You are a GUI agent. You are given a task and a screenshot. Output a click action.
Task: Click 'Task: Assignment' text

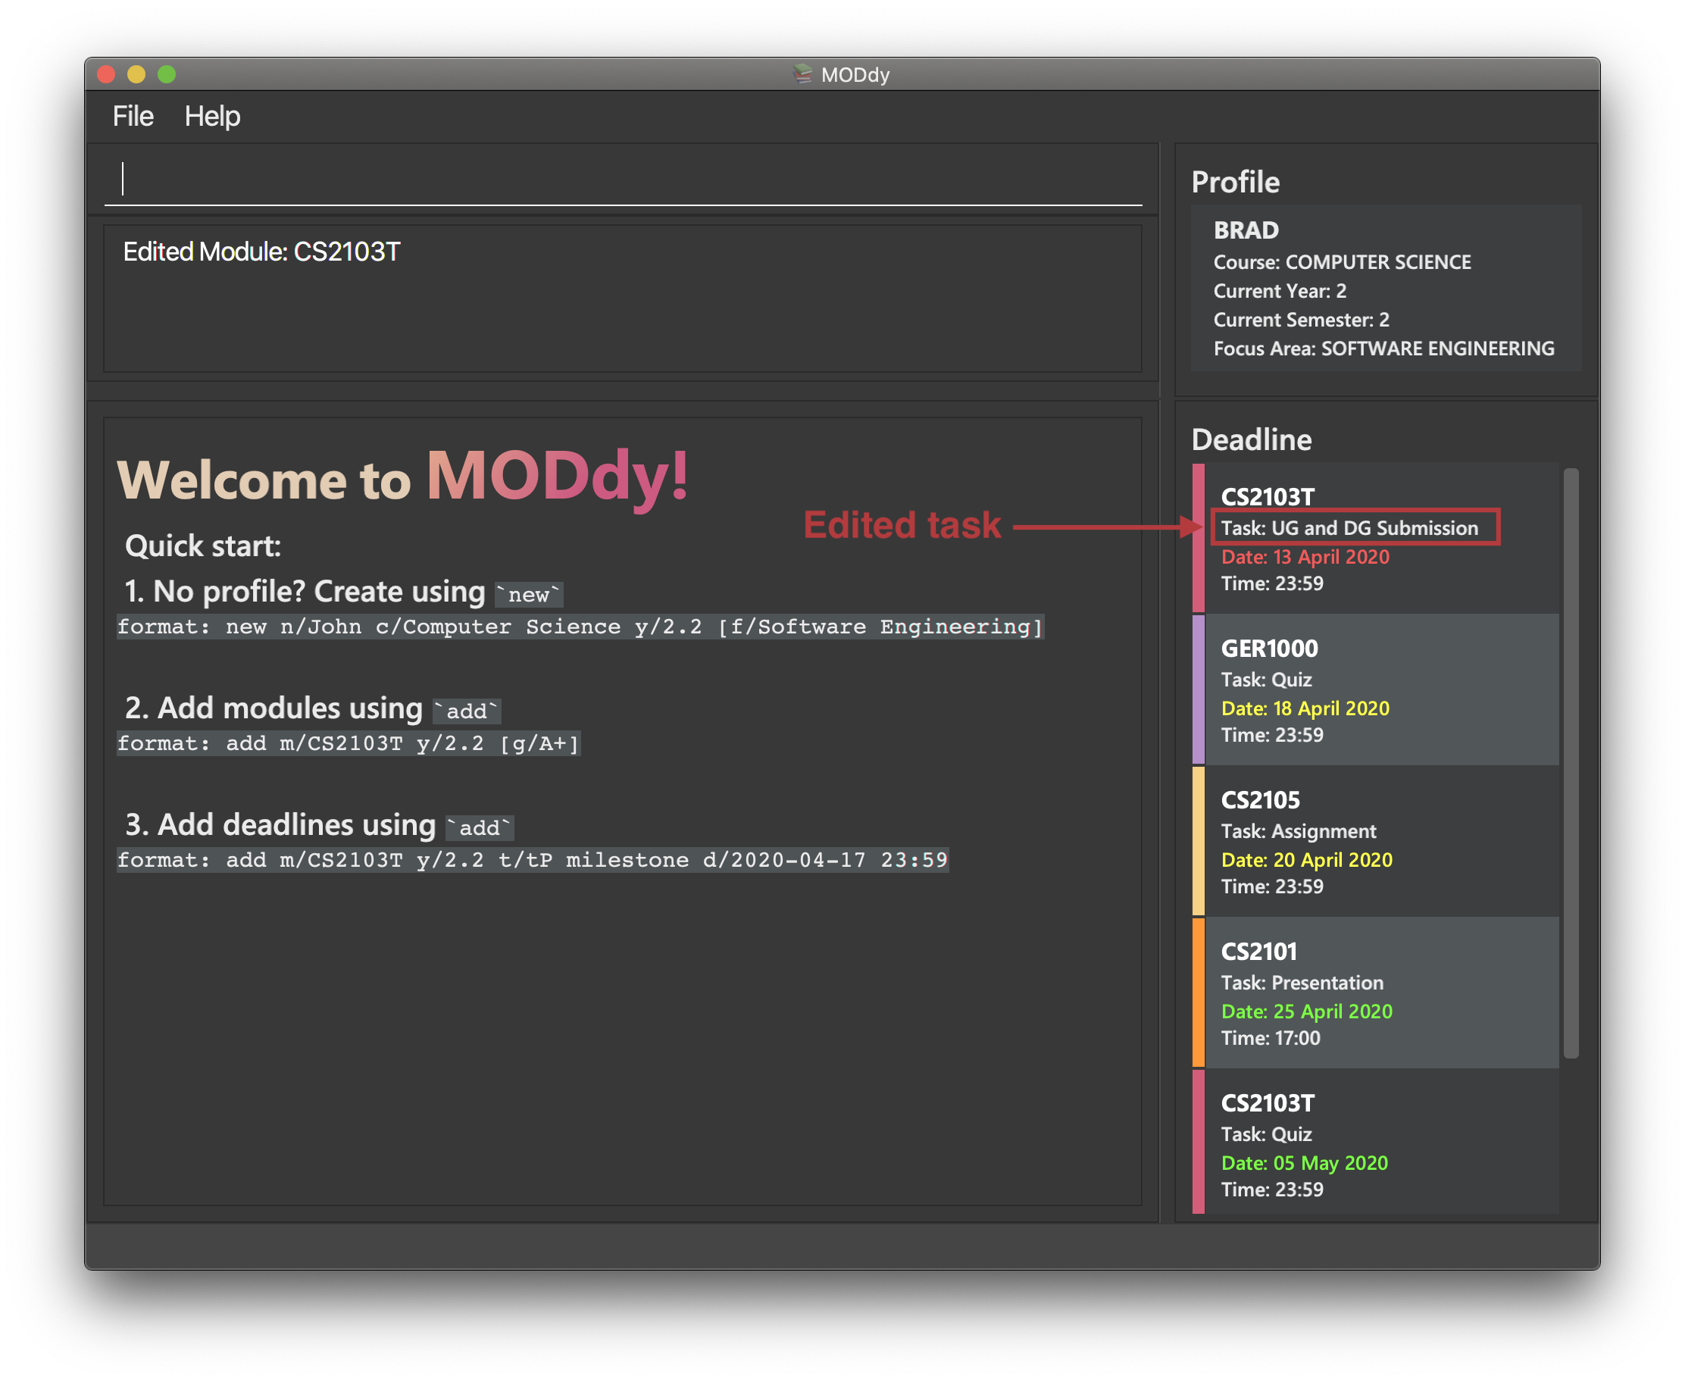1298,831
